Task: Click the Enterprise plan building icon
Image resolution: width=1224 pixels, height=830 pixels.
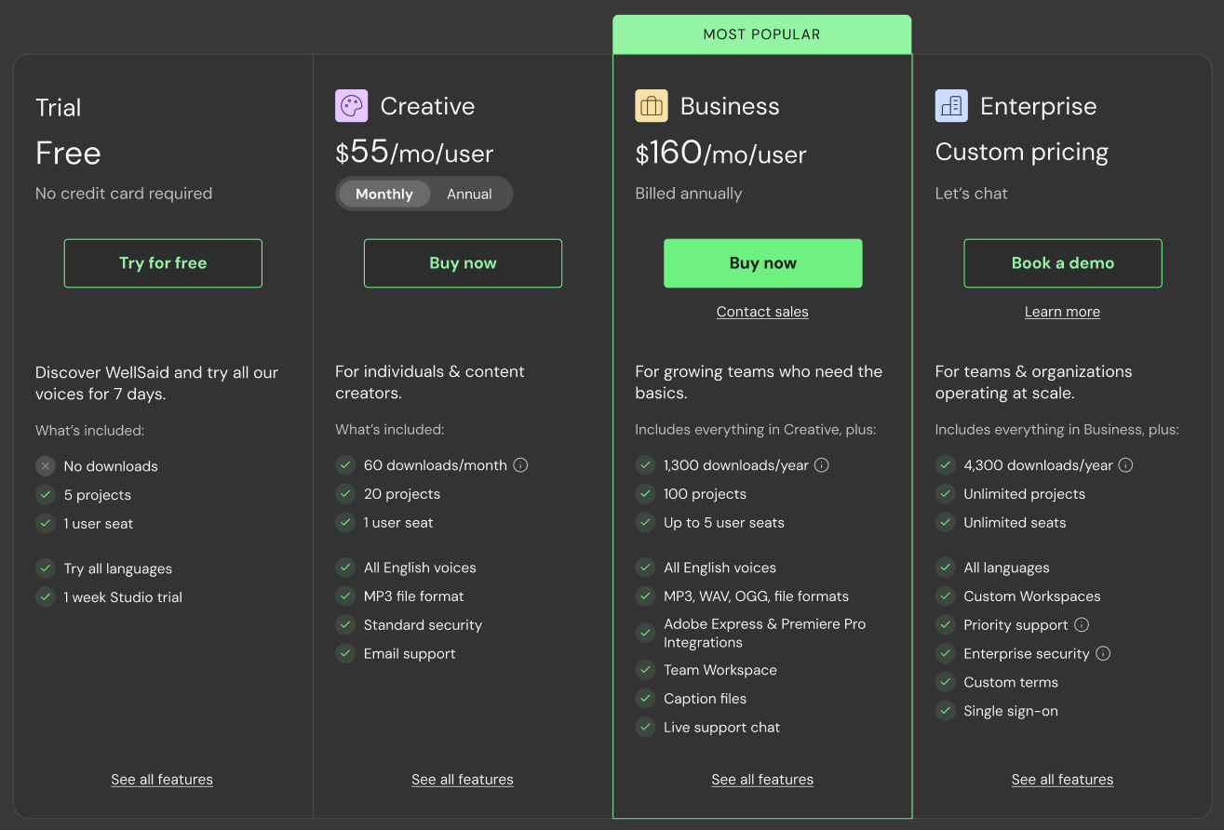Action: 951,106
